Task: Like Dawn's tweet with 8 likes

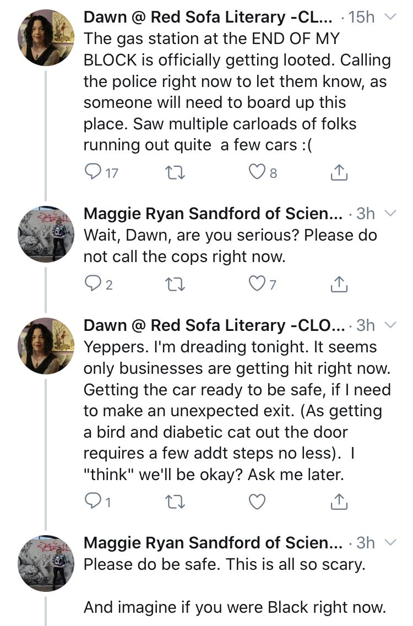Action: click(257, 173)
